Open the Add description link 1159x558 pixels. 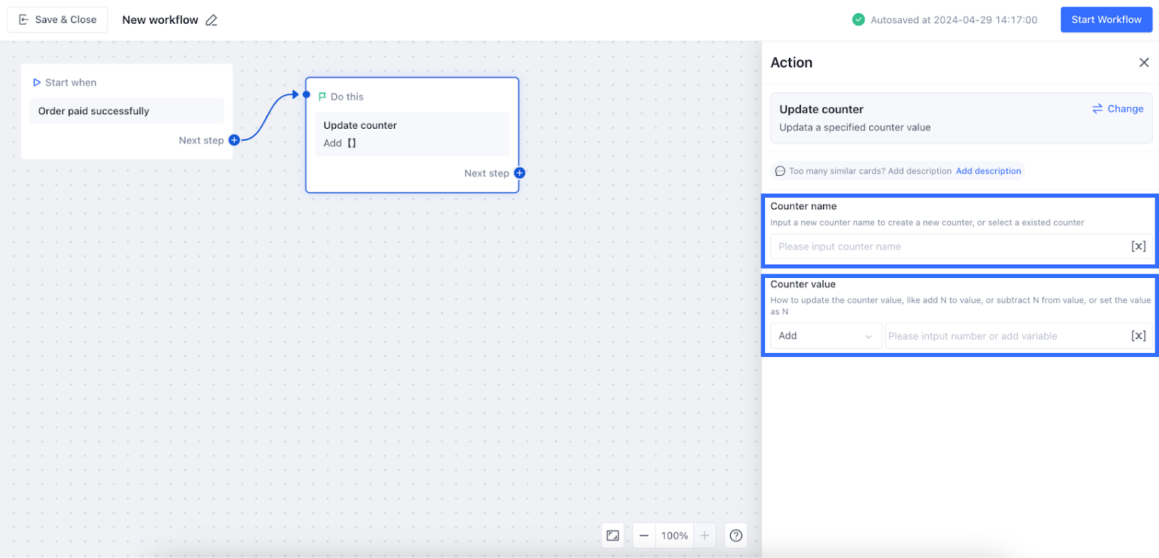click(988, 172)
